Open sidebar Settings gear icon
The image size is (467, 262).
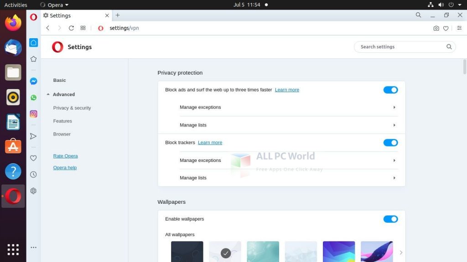click(x=33, y=191)
